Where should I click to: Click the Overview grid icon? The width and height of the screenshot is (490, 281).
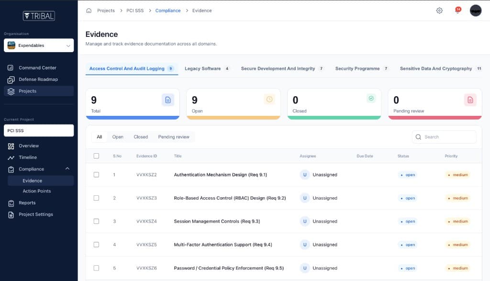pos(11,146)
